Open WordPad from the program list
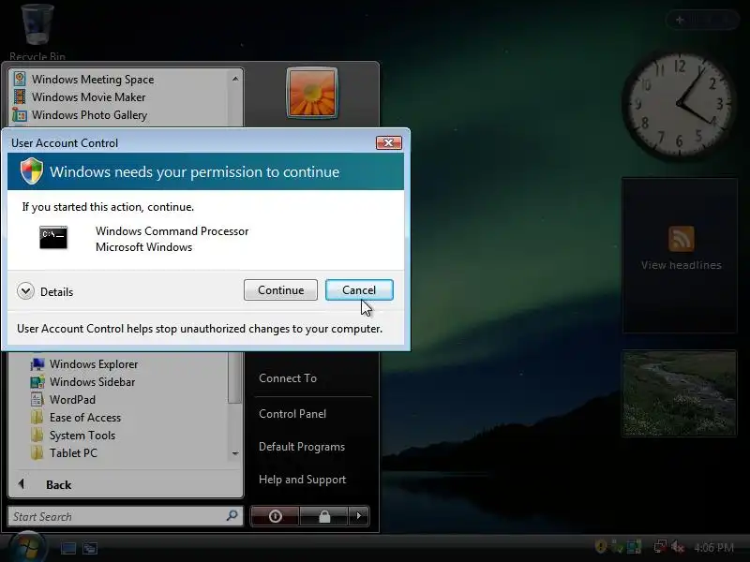 pyautogui.click(x=72, y=400)
